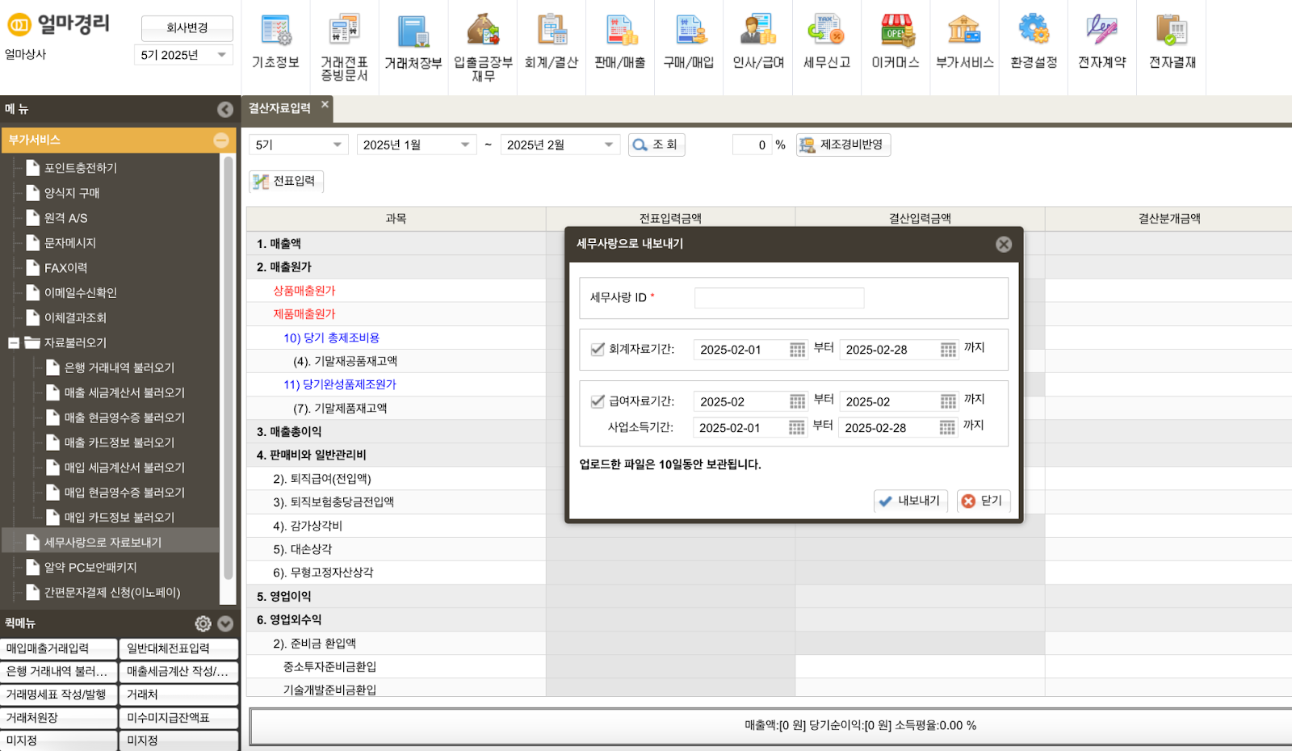Click the 얼마경리 logo

pyautogui.click(x=59, y=24)
